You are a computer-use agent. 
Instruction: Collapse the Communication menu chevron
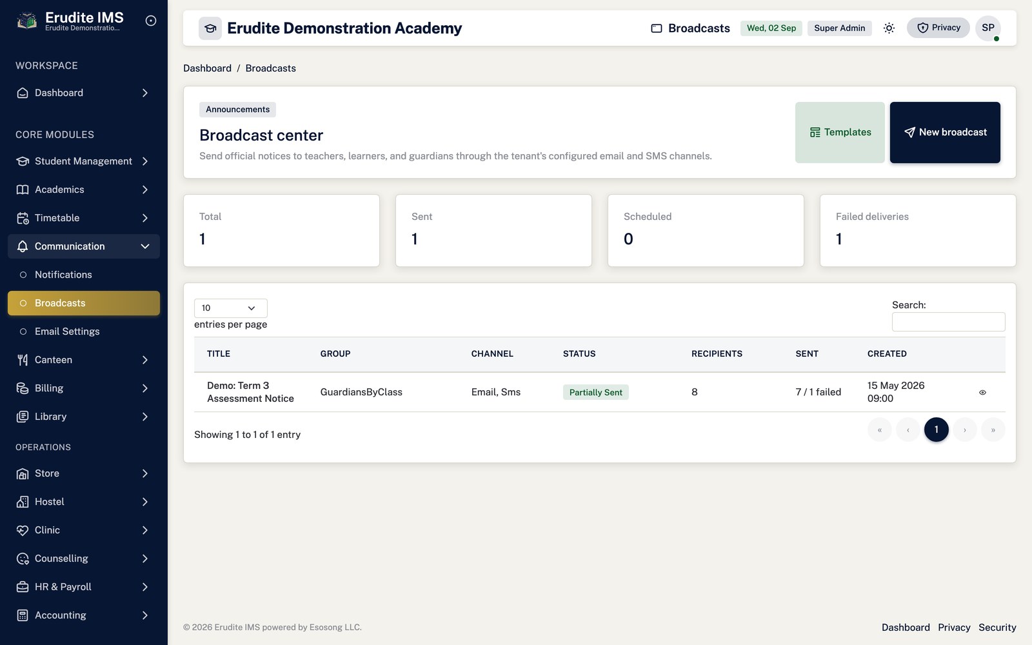pos(145,246)
